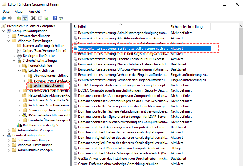Open the Ansicht menu
This screenshot has width=243, height=166.
point(34,12)
